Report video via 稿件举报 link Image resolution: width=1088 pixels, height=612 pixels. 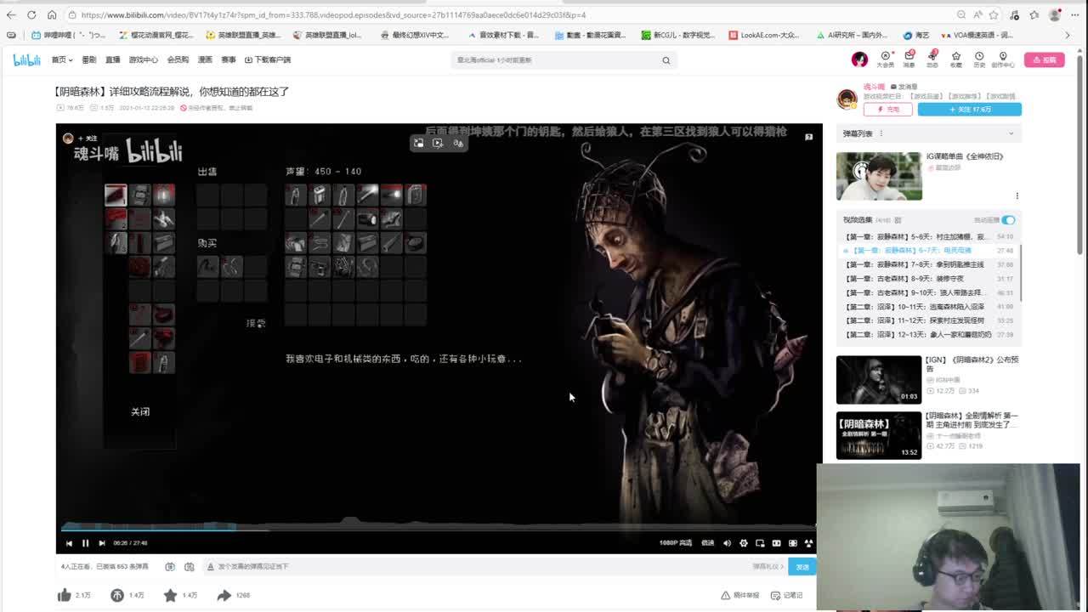(740, 595)
